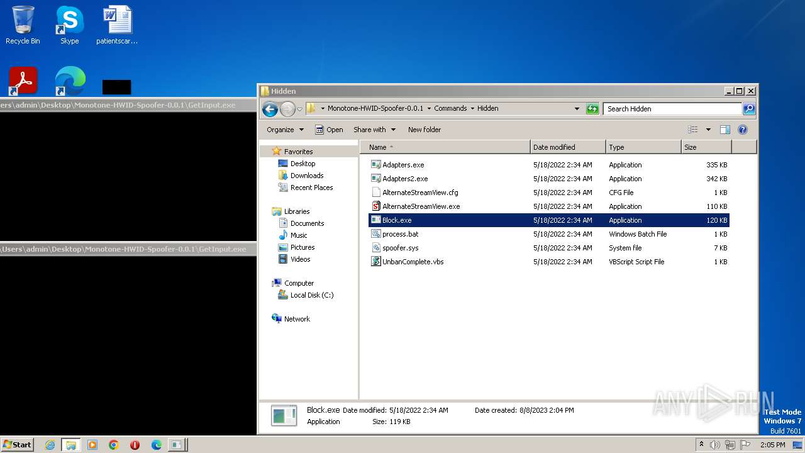Open the Documents library
Viewport: 805px width, 453px height.
click(x=307, y=223)
